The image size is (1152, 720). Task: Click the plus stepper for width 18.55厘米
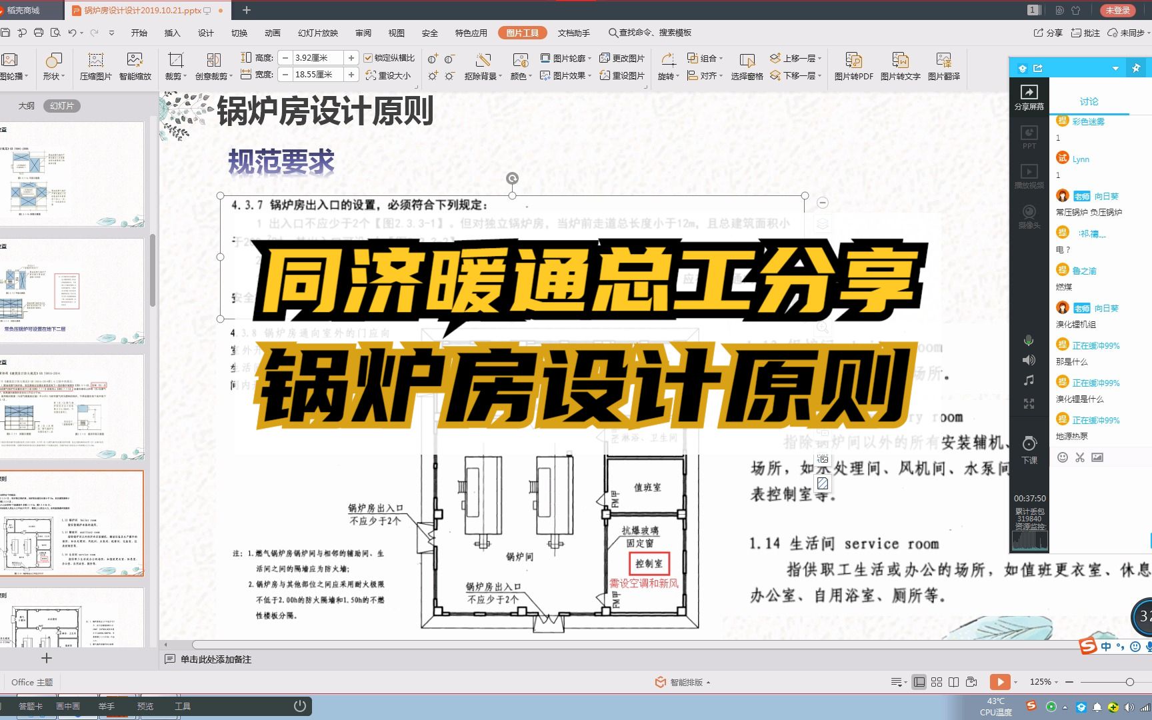click(x=351, y=75)
